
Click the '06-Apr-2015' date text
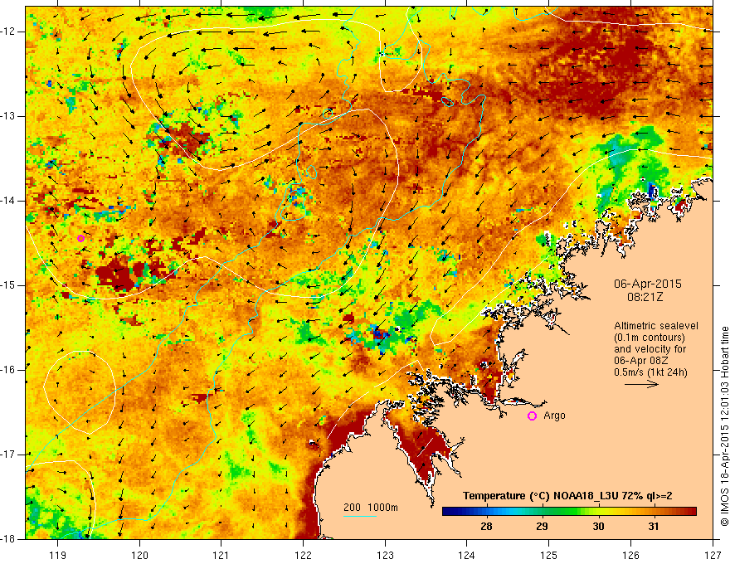coord(647,284)
